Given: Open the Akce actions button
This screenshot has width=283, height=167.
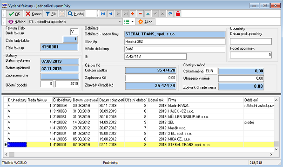Looking at the screenshot, I should (145, 22).
